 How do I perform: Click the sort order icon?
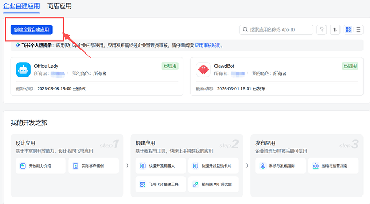point(335,29)
